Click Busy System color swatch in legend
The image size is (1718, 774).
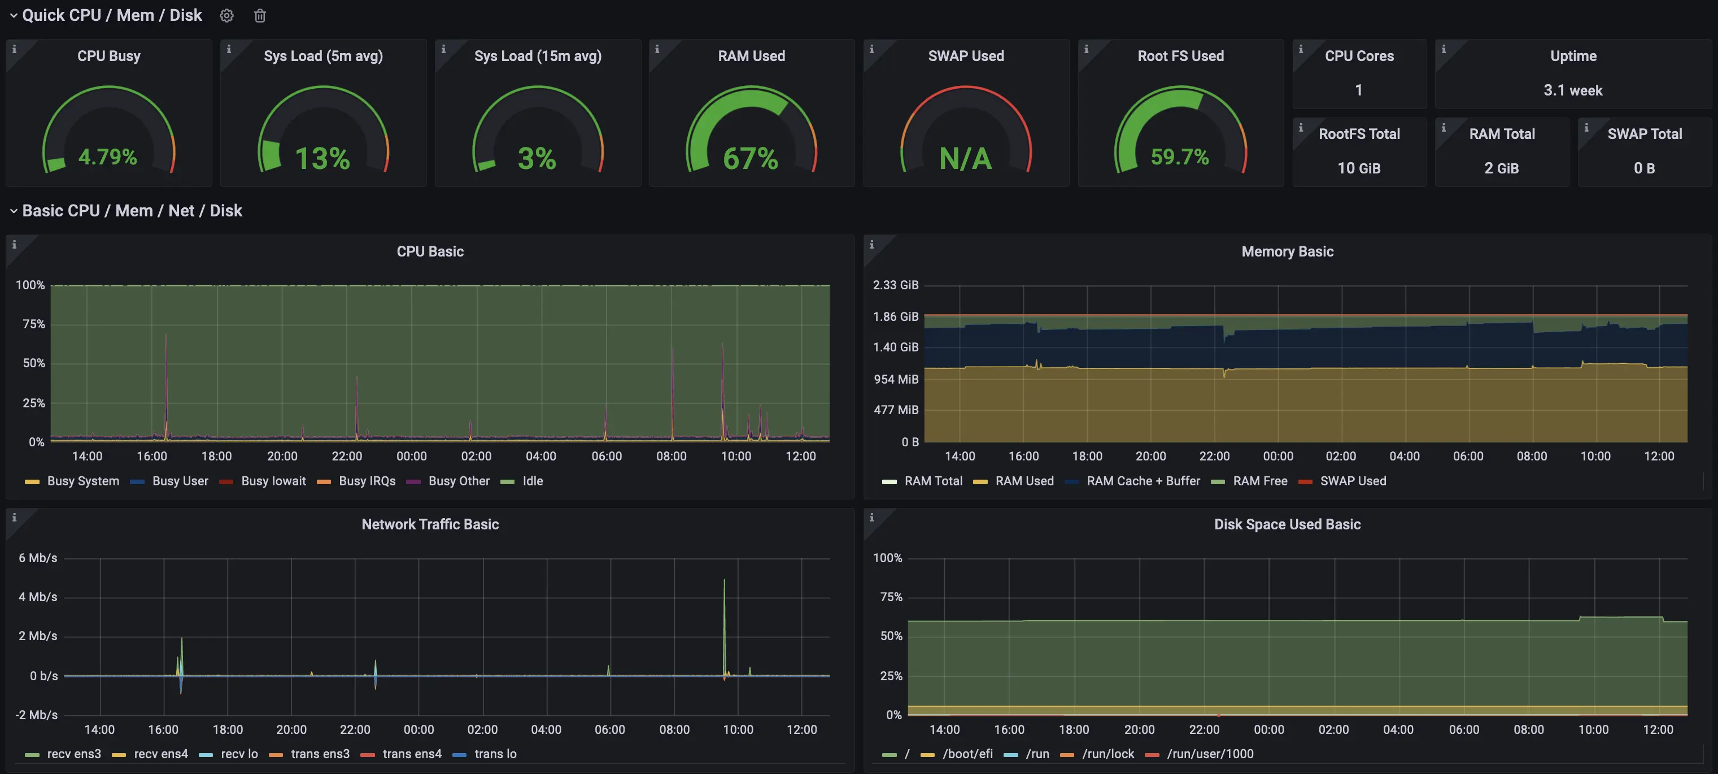(32, 482)
